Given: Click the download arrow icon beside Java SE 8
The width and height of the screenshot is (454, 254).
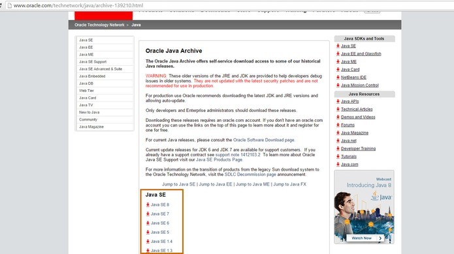Looking at the screenshot, I should (x=148, y=205).
